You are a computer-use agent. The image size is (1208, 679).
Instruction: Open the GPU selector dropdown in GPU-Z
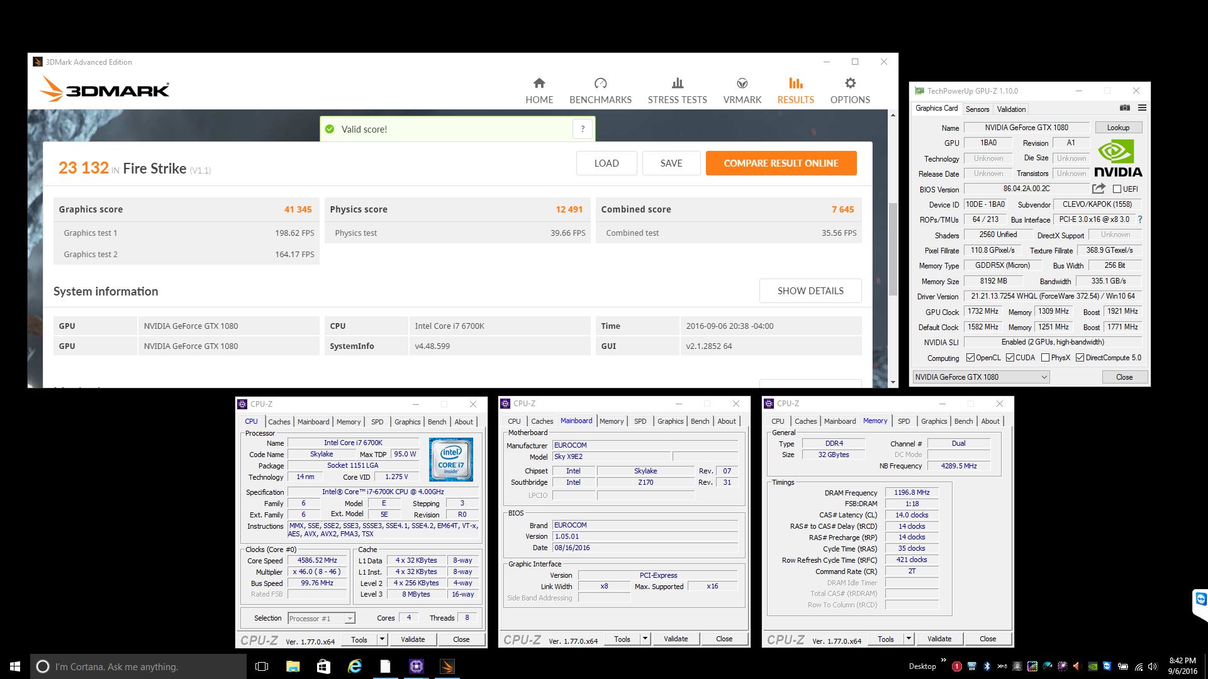click(981, 377)
